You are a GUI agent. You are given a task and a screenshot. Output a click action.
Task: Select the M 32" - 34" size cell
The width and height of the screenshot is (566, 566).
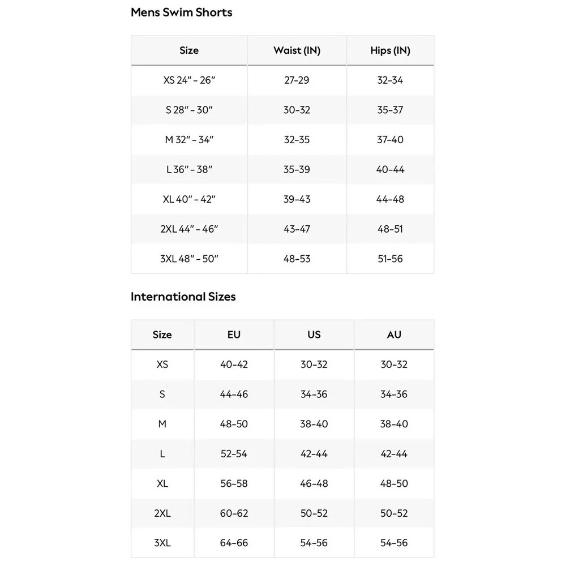[189, 140]
